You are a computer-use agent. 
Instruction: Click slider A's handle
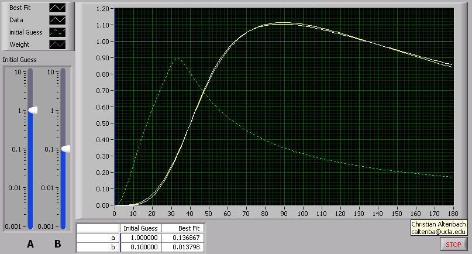[33, 110]
